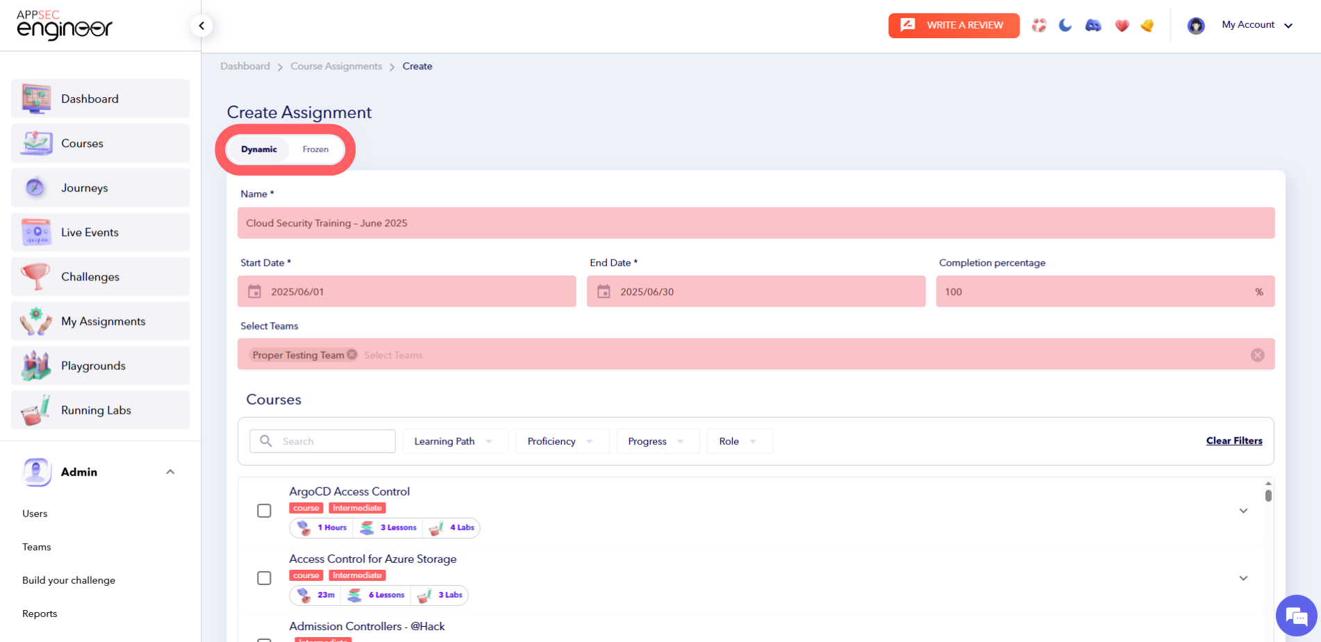
Task: Select the Playgrounds sidebar icon
Action: point(35,365)
